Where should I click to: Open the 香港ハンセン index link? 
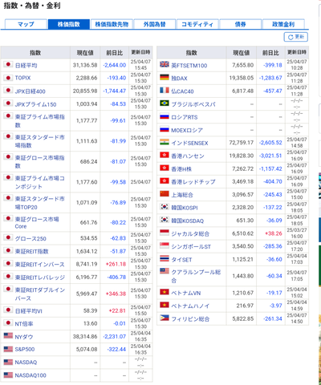tap(188, 156)
